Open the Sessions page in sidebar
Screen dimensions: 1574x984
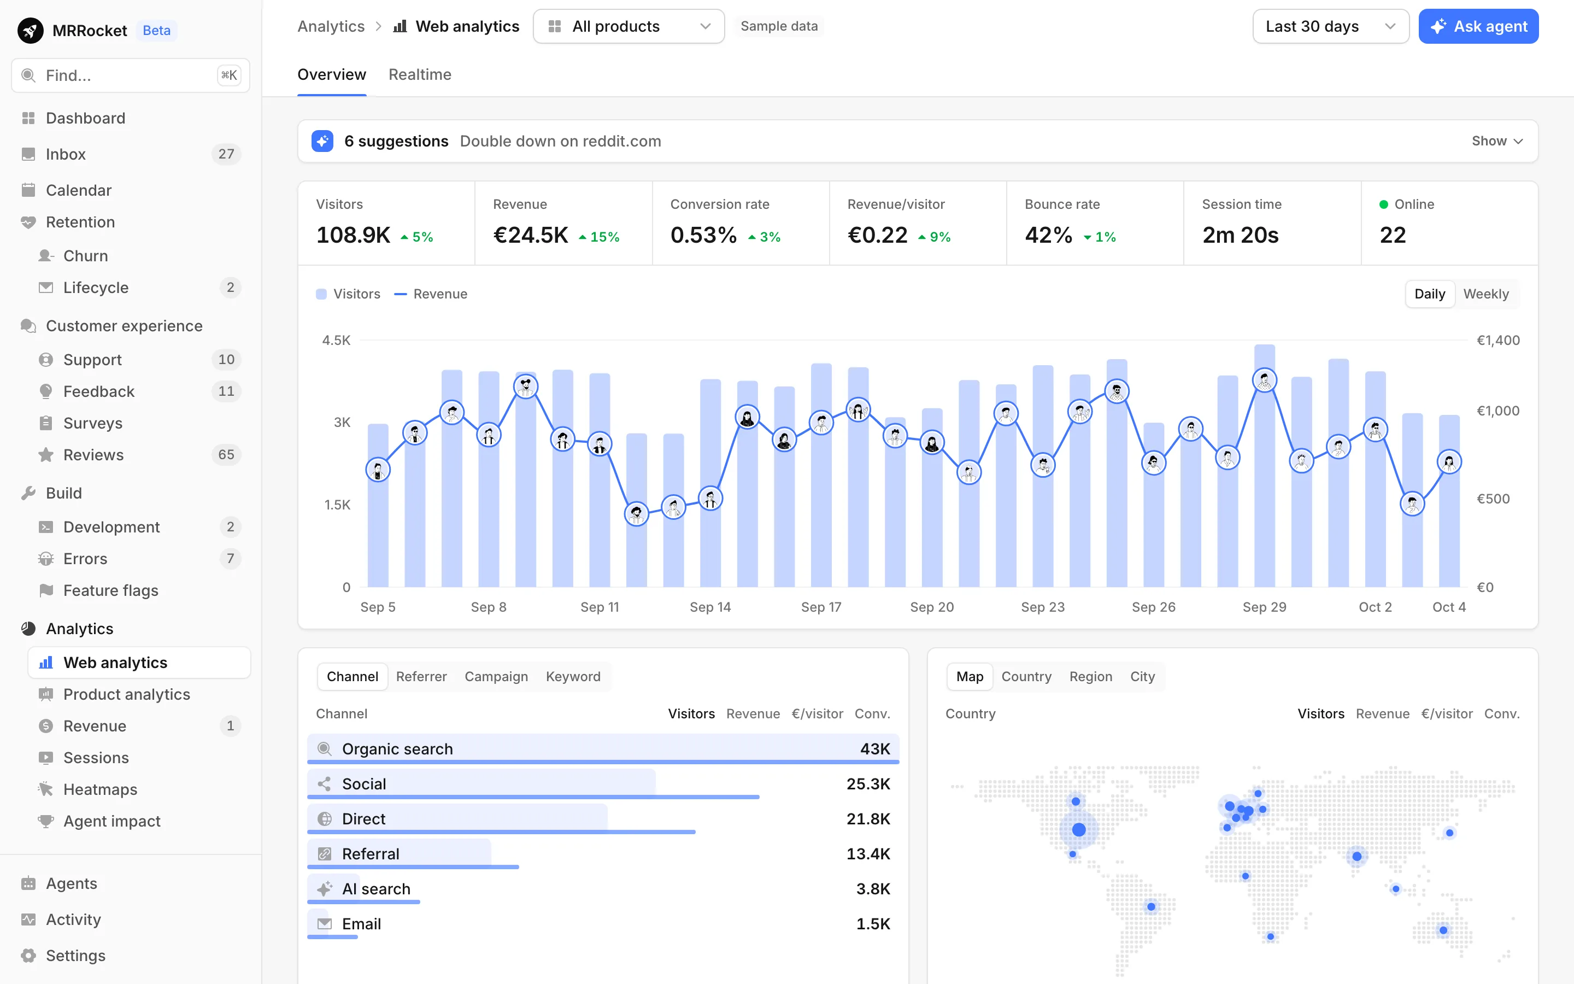click(x=139, y=758)
